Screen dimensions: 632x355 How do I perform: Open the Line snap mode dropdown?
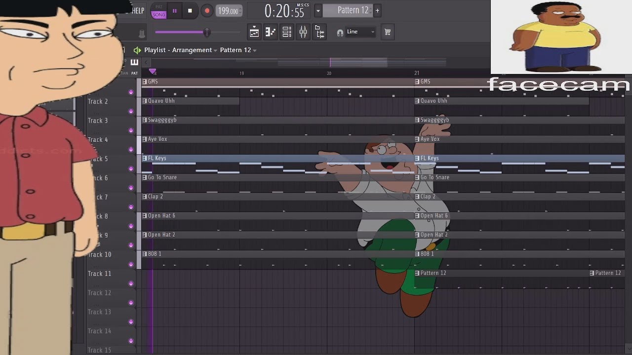361,32
